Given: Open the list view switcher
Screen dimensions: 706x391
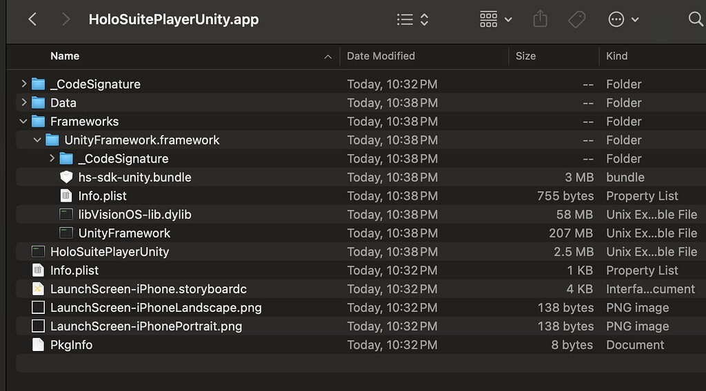Looking at the screenshot, I should tap(412, 20).
